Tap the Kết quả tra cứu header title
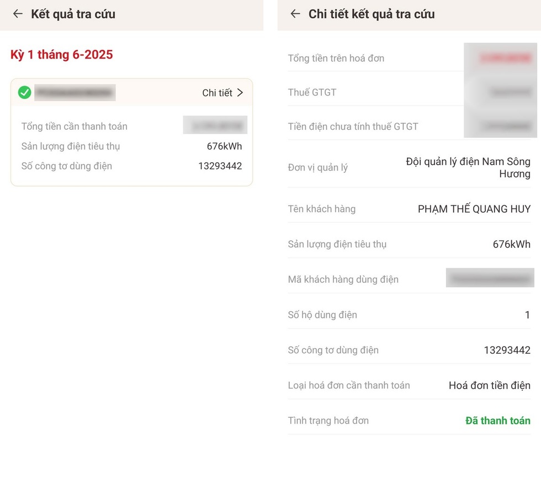This screenshot has width=541, height=489. click(73, 14)
